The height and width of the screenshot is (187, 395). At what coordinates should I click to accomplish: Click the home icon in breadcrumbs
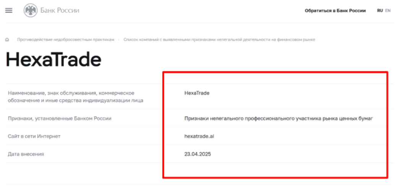click(7, 40)
